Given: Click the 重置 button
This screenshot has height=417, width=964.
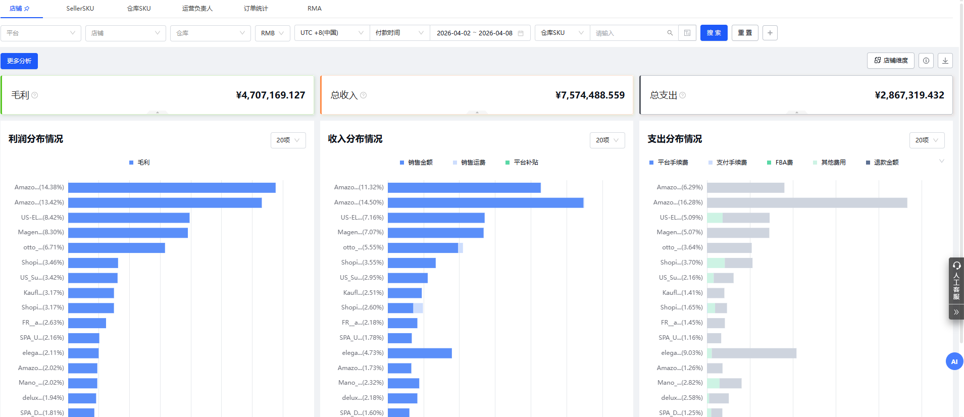Looking at the screenshot, I should [745, 33].
